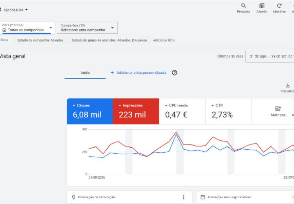The image size is (294, 204).
Task: Expand the account 192-556-8344 dropdown arrow
Action: tap(27, 9)
